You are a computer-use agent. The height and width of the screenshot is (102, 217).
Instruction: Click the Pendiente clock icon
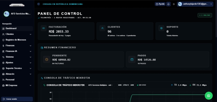(47, 59)
